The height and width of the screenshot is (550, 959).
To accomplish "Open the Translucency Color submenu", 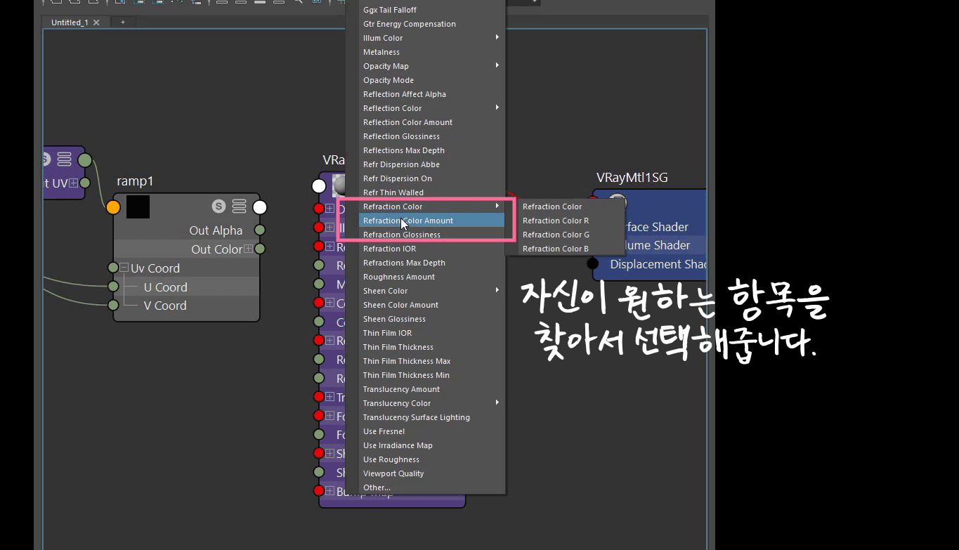I will [x=432, y=403].
